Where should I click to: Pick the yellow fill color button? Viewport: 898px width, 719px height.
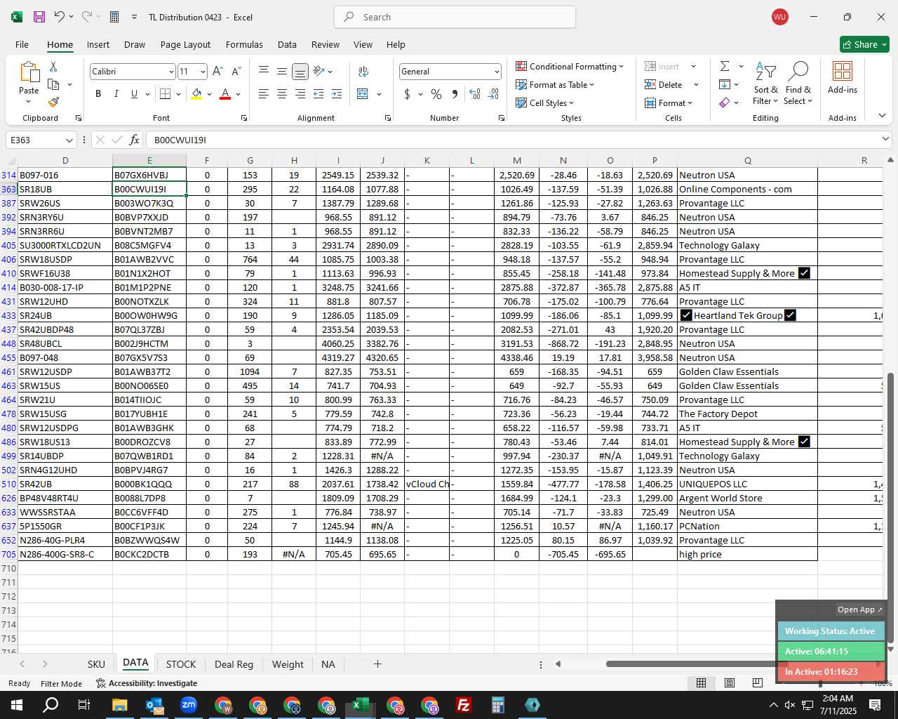coord(196,94)
